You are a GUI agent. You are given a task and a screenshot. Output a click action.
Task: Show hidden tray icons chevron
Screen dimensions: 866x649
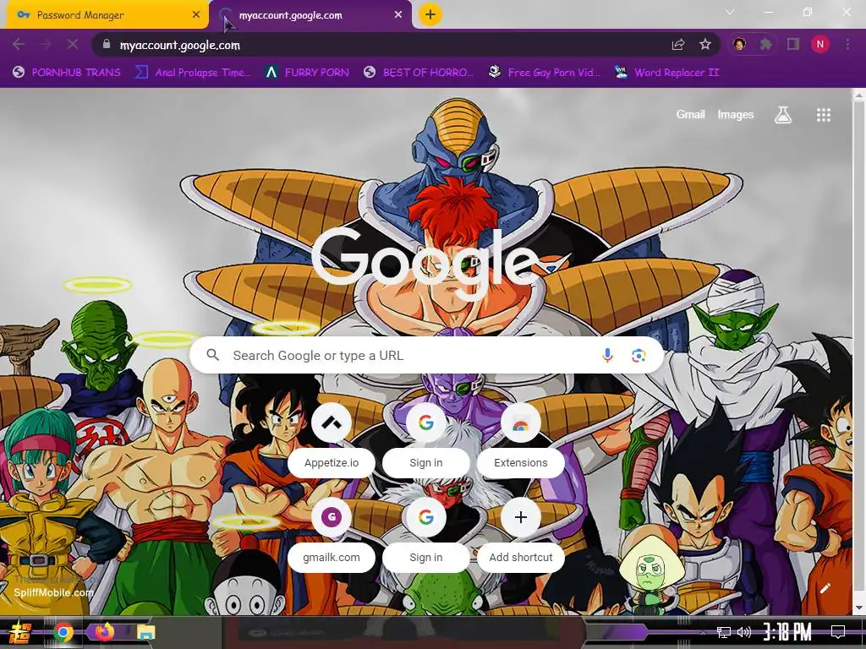click(703, 632)
